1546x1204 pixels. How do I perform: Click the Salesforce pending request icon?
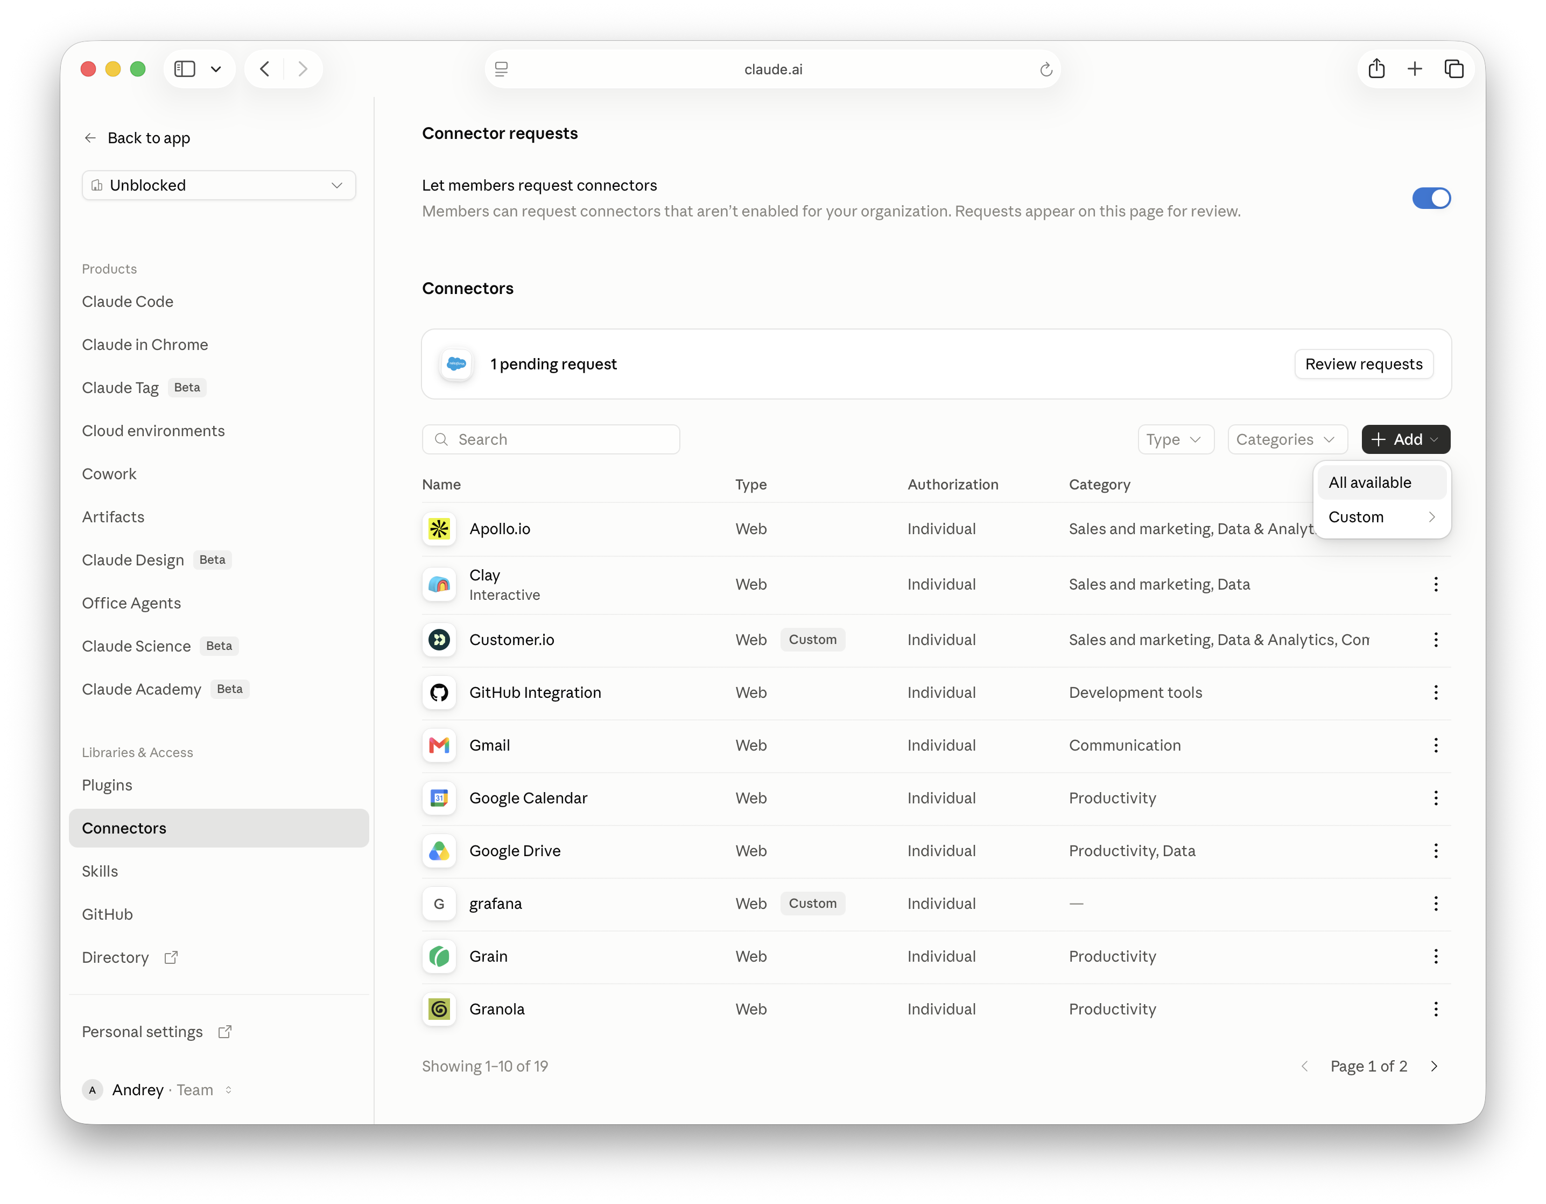pos(456,364)
